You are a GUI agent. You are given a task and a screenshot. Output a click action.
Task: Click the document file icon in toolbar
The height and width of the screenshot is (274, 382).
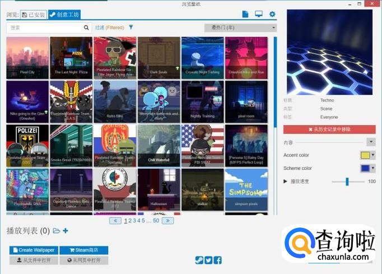click(245, 14)
